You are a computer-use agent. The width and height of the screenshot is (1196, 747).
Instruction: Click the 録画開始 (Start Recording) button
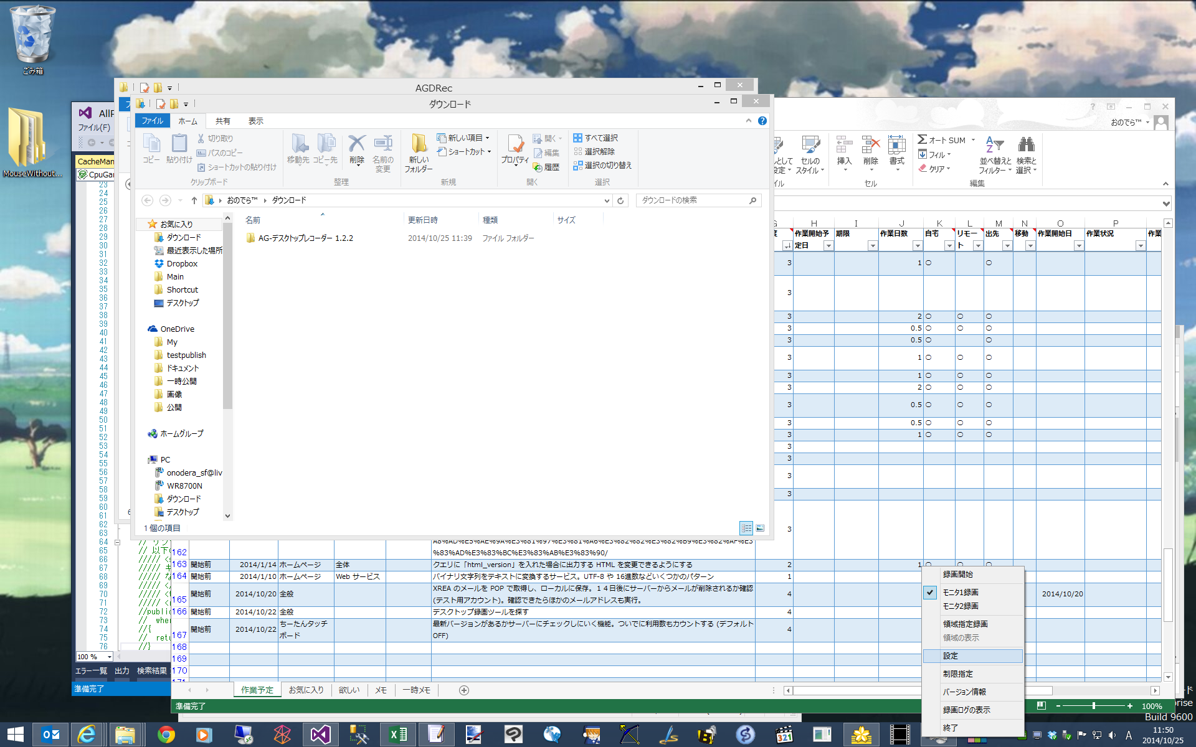pyautogui.click(x=958, y=574)
